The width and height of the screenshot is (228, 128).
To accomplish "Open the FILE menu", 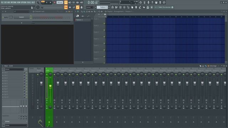I will click(x=2, y=2).
